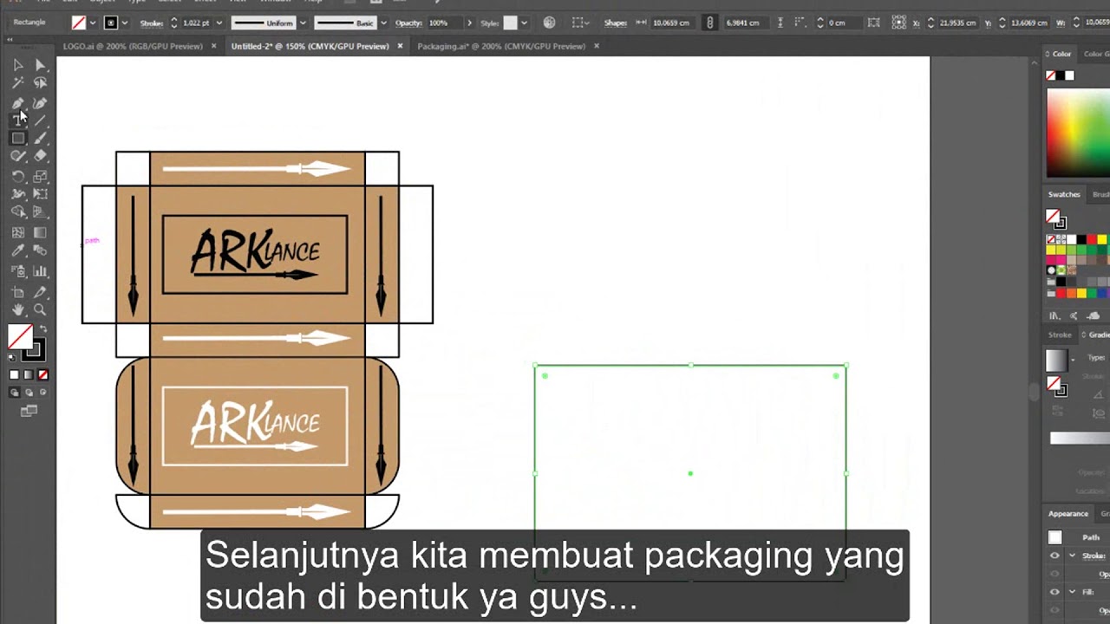The image size is (1110, 624).
Task: Open the Appearance panel tab
Action: 1068,513
